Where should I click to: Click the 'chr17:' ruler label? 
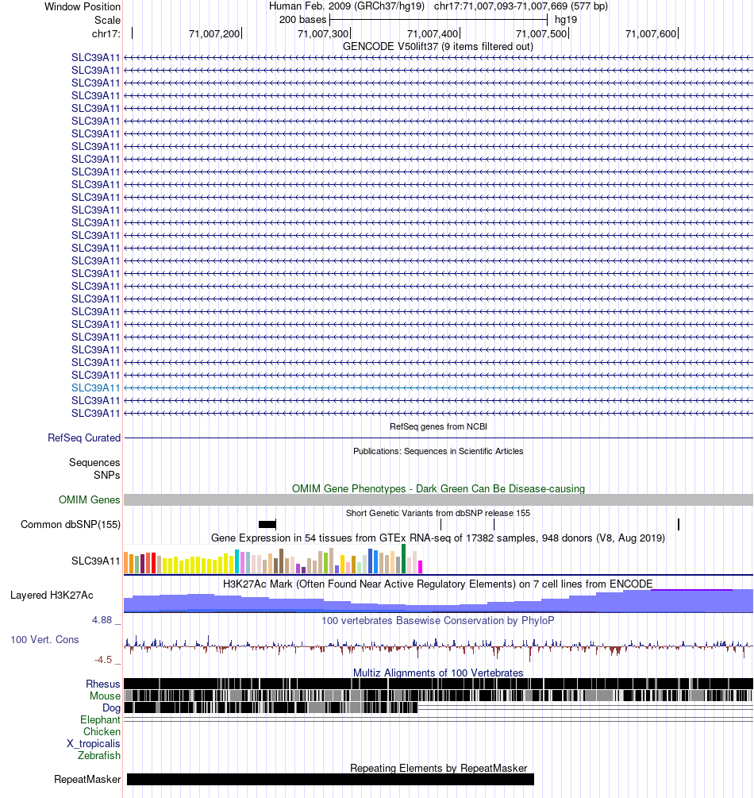point(106,34)
